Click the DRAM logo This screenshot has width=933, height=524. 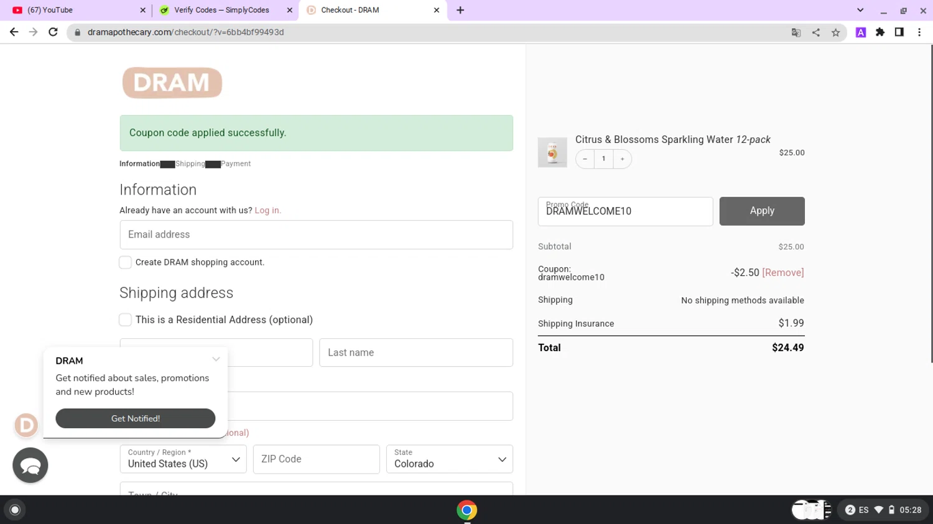[x=172, y=83]
